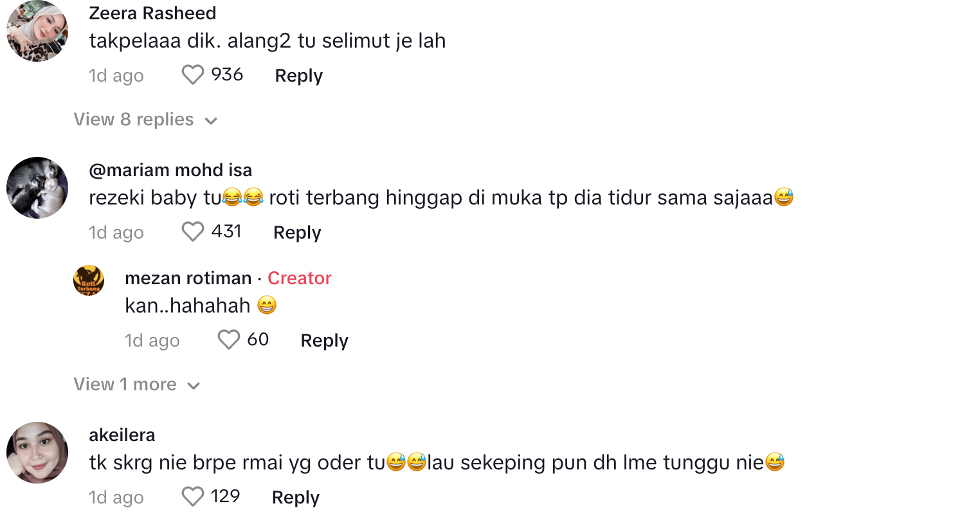The width and height of the screenshot is (971, 517).
Task: Open akeilera's profile picture
Action: [37, 453]
